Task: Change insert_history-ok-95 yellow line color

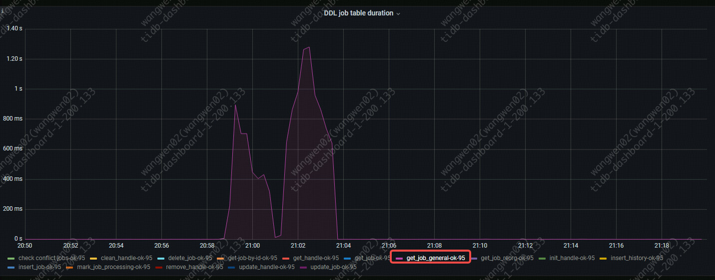Action: point(603,258)
